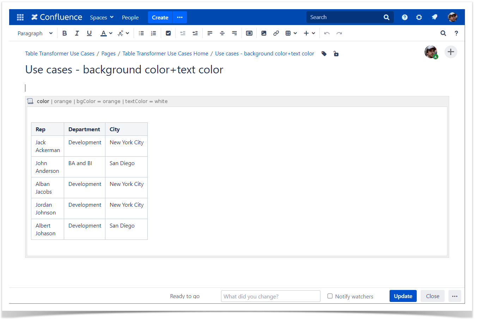
Task: Insert an image into the page
Action: [x=264, y=33]
